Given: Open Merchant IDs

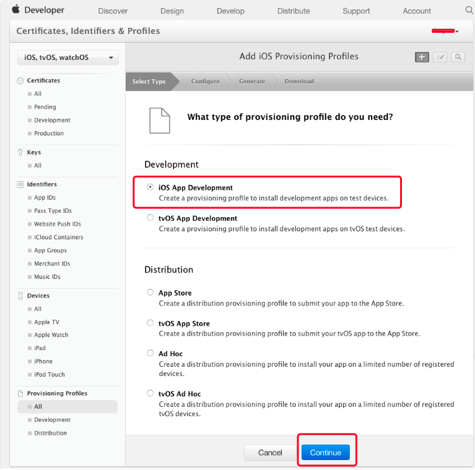Looking at the screenshot, I should [x=52, y=263].
